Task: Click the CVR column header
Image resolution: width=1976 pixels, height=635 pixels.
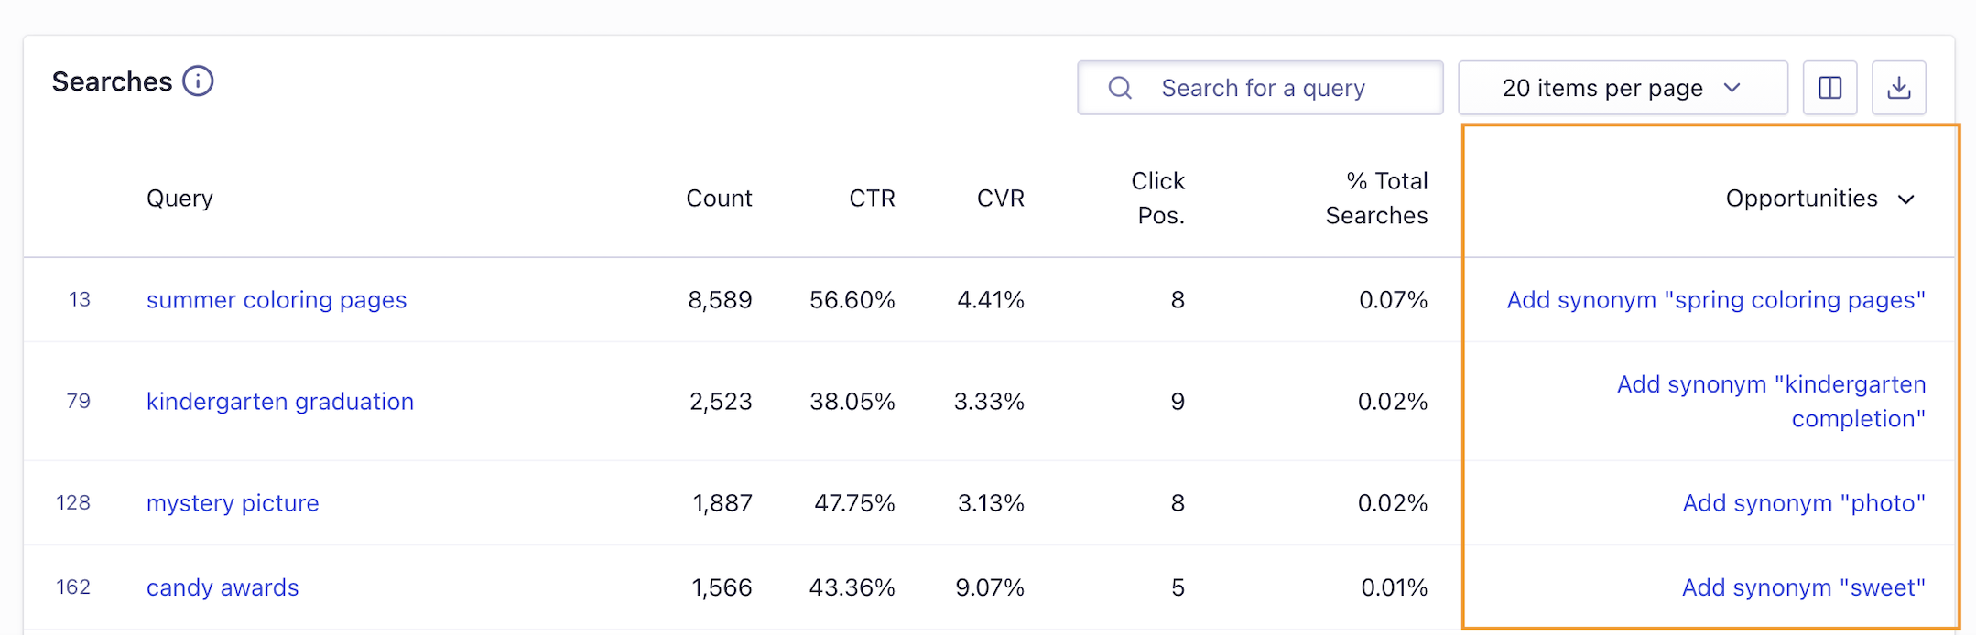Action: (x=1000, y=199)
